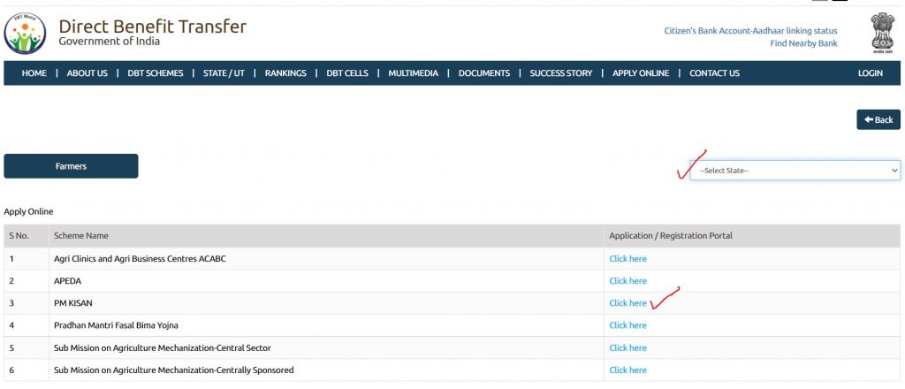The image size is (905, 389).
Task: Click LOGIN in the navigation bar
Action: 871,73
